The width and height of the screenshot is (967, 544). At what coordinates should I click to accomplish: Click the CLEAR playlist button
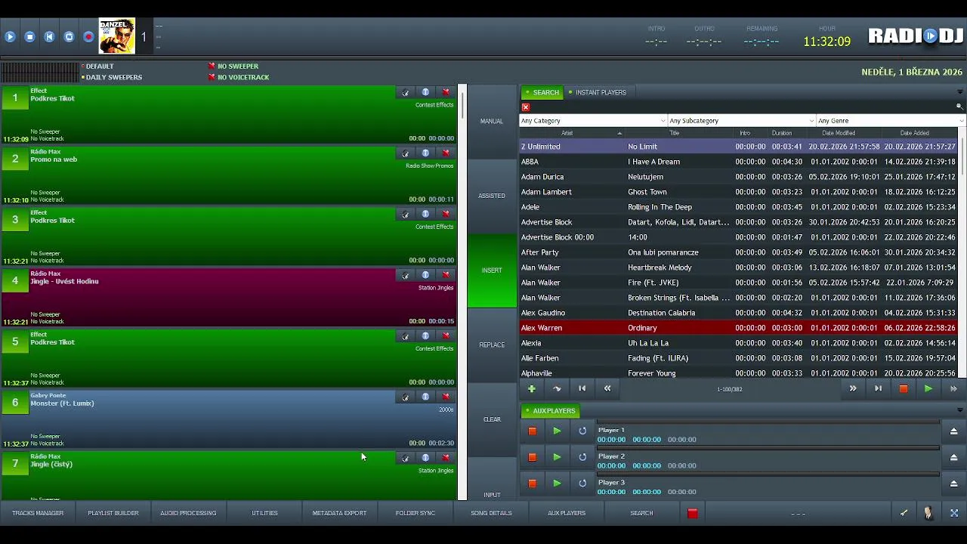pos(492,419)
